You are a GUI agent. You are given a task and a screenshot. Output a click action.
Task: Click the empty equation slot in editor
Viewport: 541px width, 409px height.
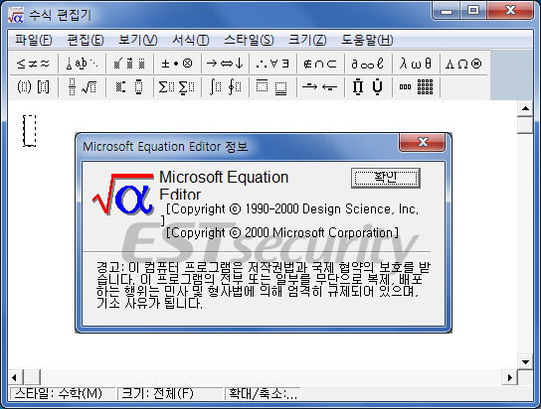(29, 130)
